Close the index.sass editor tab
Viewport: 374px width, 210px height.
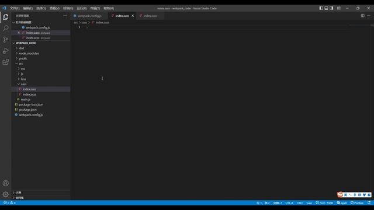coord(133,16)
